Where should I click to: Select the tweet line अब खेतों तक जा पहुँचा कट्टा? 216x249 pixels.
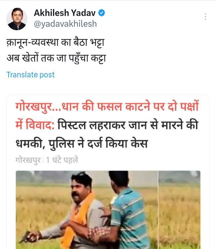[56, 58]
